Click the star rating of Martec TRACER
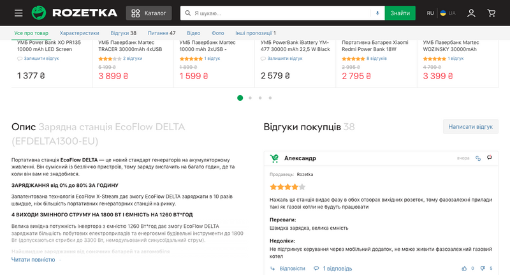Screen dimensions: 510x275 click(110, 59)
